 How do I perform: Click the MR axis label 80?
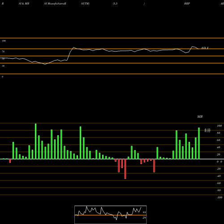pyautogui.click(x=219, y=133)
